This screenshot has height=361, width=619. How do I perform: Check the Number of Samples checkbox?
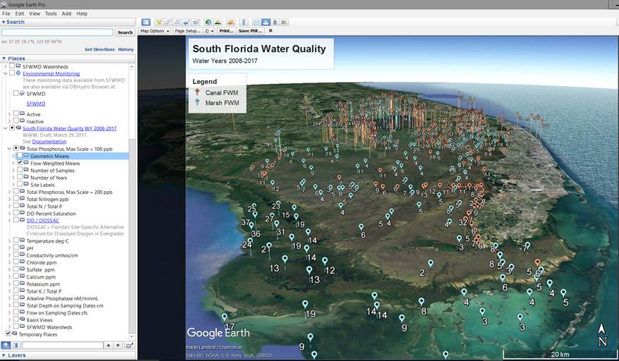(x=19, y=170)
